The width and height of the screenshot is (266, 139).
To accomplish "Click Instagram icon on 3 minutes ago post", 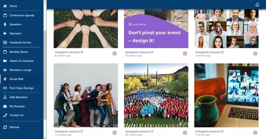I will [255, 53].
